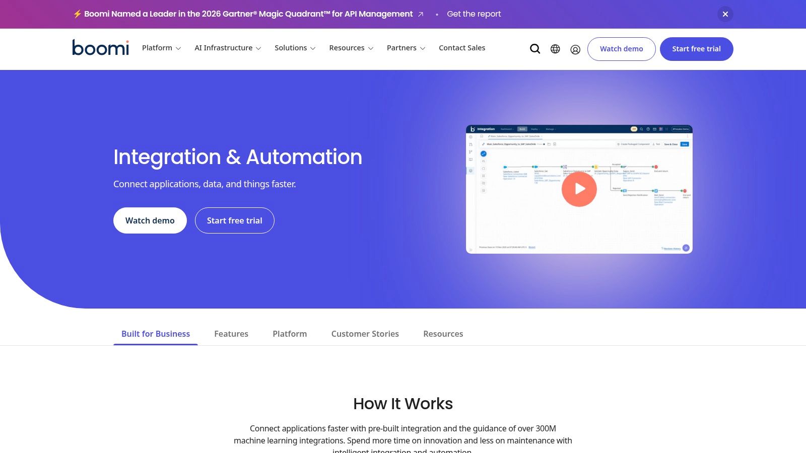Play the integration demo video
This screenshot has height=453, width=806.
tap(579, 189)
